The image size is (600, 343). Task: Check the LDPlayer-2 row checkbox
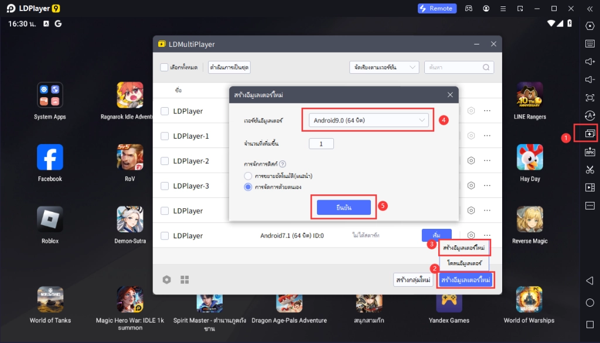coord(165,161)
